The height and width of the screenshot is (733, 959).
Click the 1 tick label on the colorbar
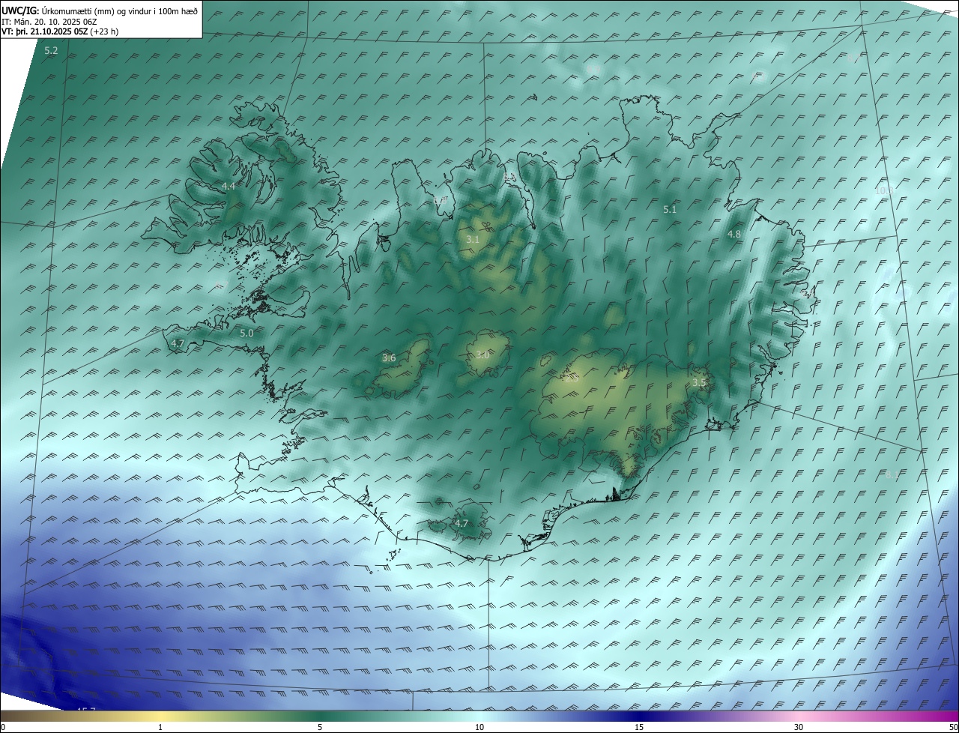(x=160, y=727)
